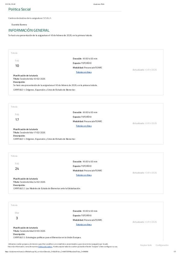Click the Akademos Web header text
This screenshot has height=256, width=181.
99,4
